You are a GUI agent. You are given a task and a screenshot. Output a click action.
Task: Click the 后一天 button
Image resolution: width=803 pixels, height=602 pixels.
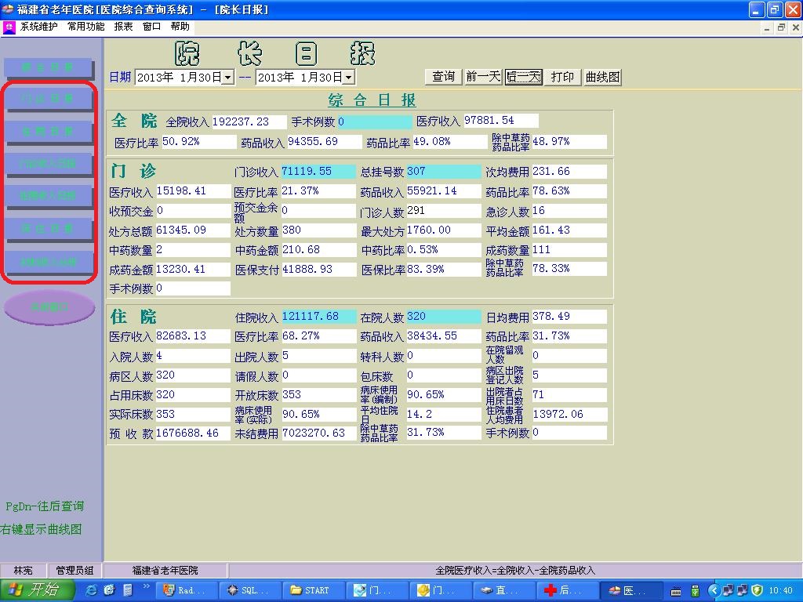(523, 77)
